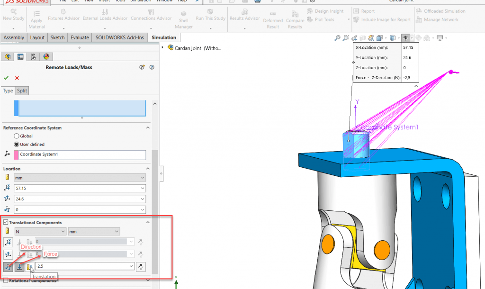Image resolution: width=485 pixels, height=289 pixels.
Task: Open the force unit N dropdown
Action: [x=40, y=232]
